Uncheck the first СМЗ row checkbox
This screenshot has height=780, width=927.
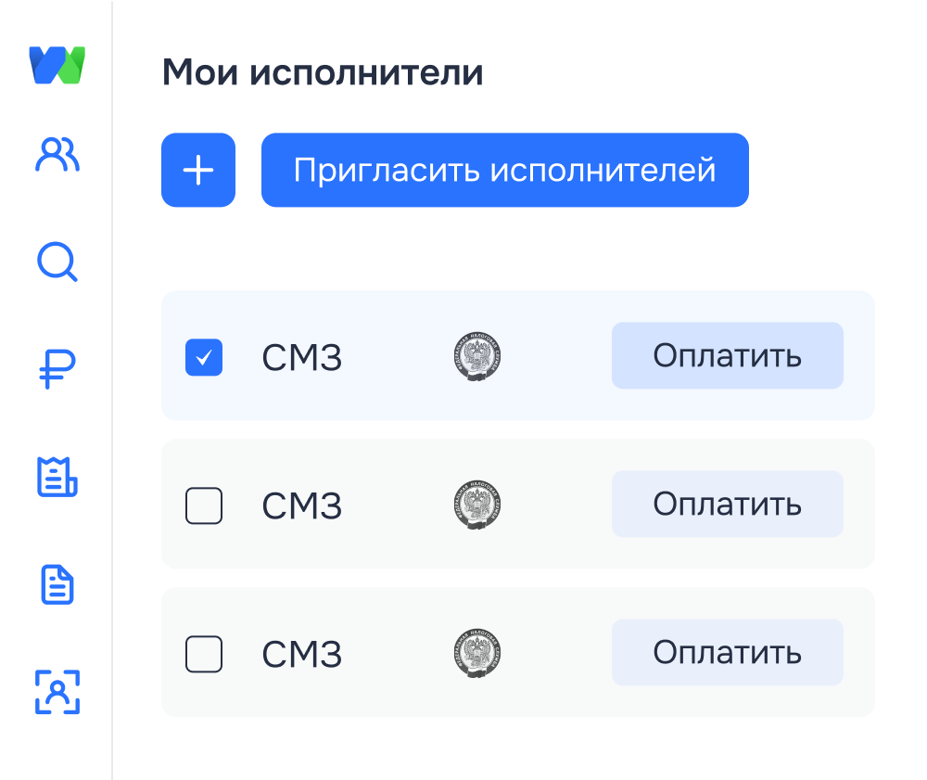coord(204,357)
